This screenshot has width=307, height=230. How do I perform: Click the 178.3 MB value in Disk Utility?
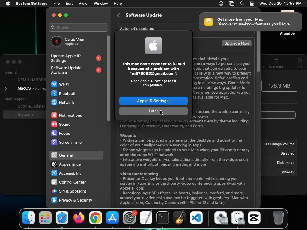(x=279, y=86)
